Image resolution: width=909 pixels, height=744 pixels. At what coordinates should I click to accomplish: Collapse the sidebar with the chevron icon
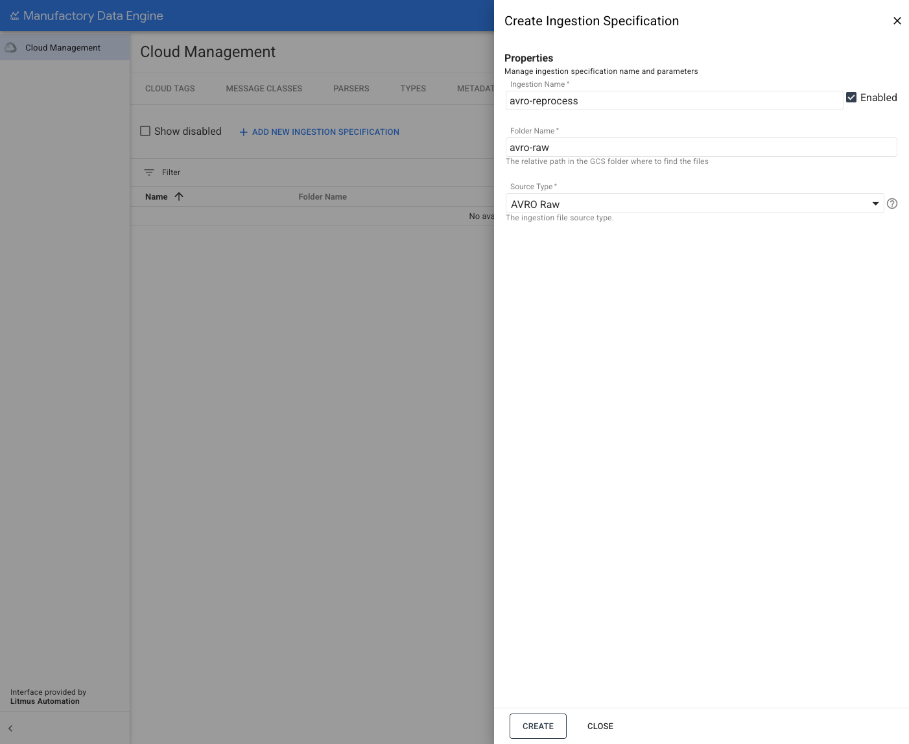pos(10,728)
